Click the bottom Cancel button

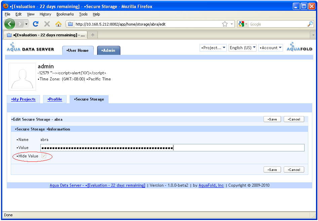click(294, 170)
